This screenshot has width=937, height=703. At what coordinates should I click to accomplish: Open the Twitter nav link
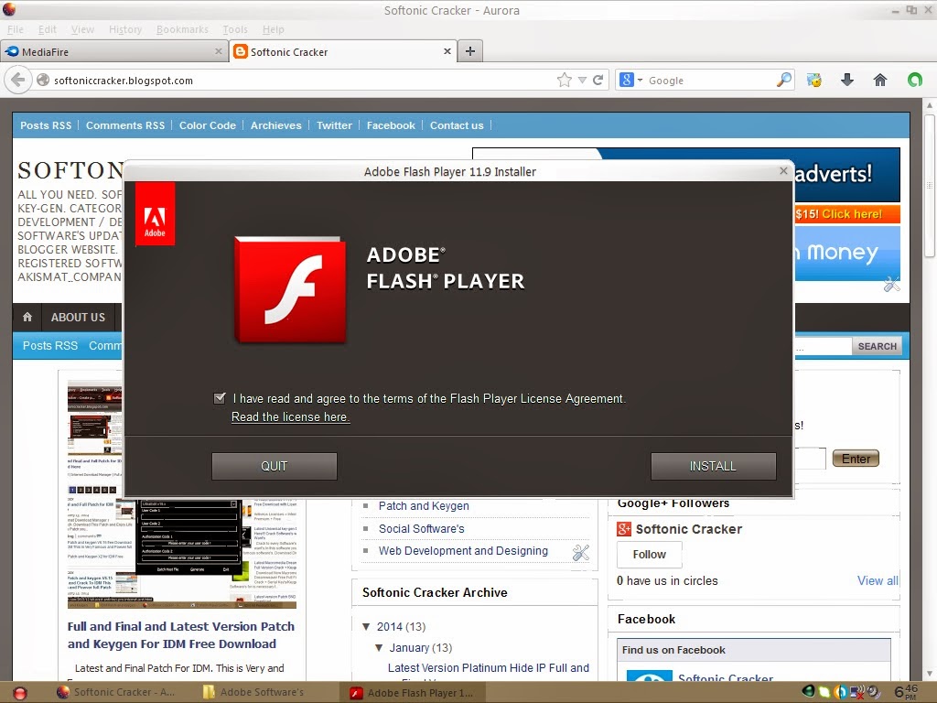pyautogui.click(x=334, y=124)
